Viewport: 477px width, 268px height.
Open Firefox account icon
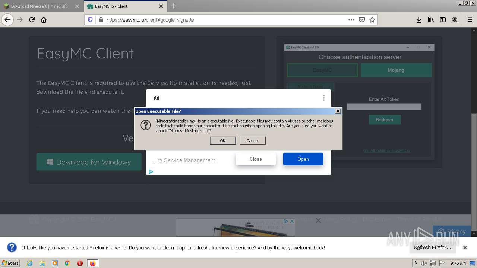[x=455, y=20]
